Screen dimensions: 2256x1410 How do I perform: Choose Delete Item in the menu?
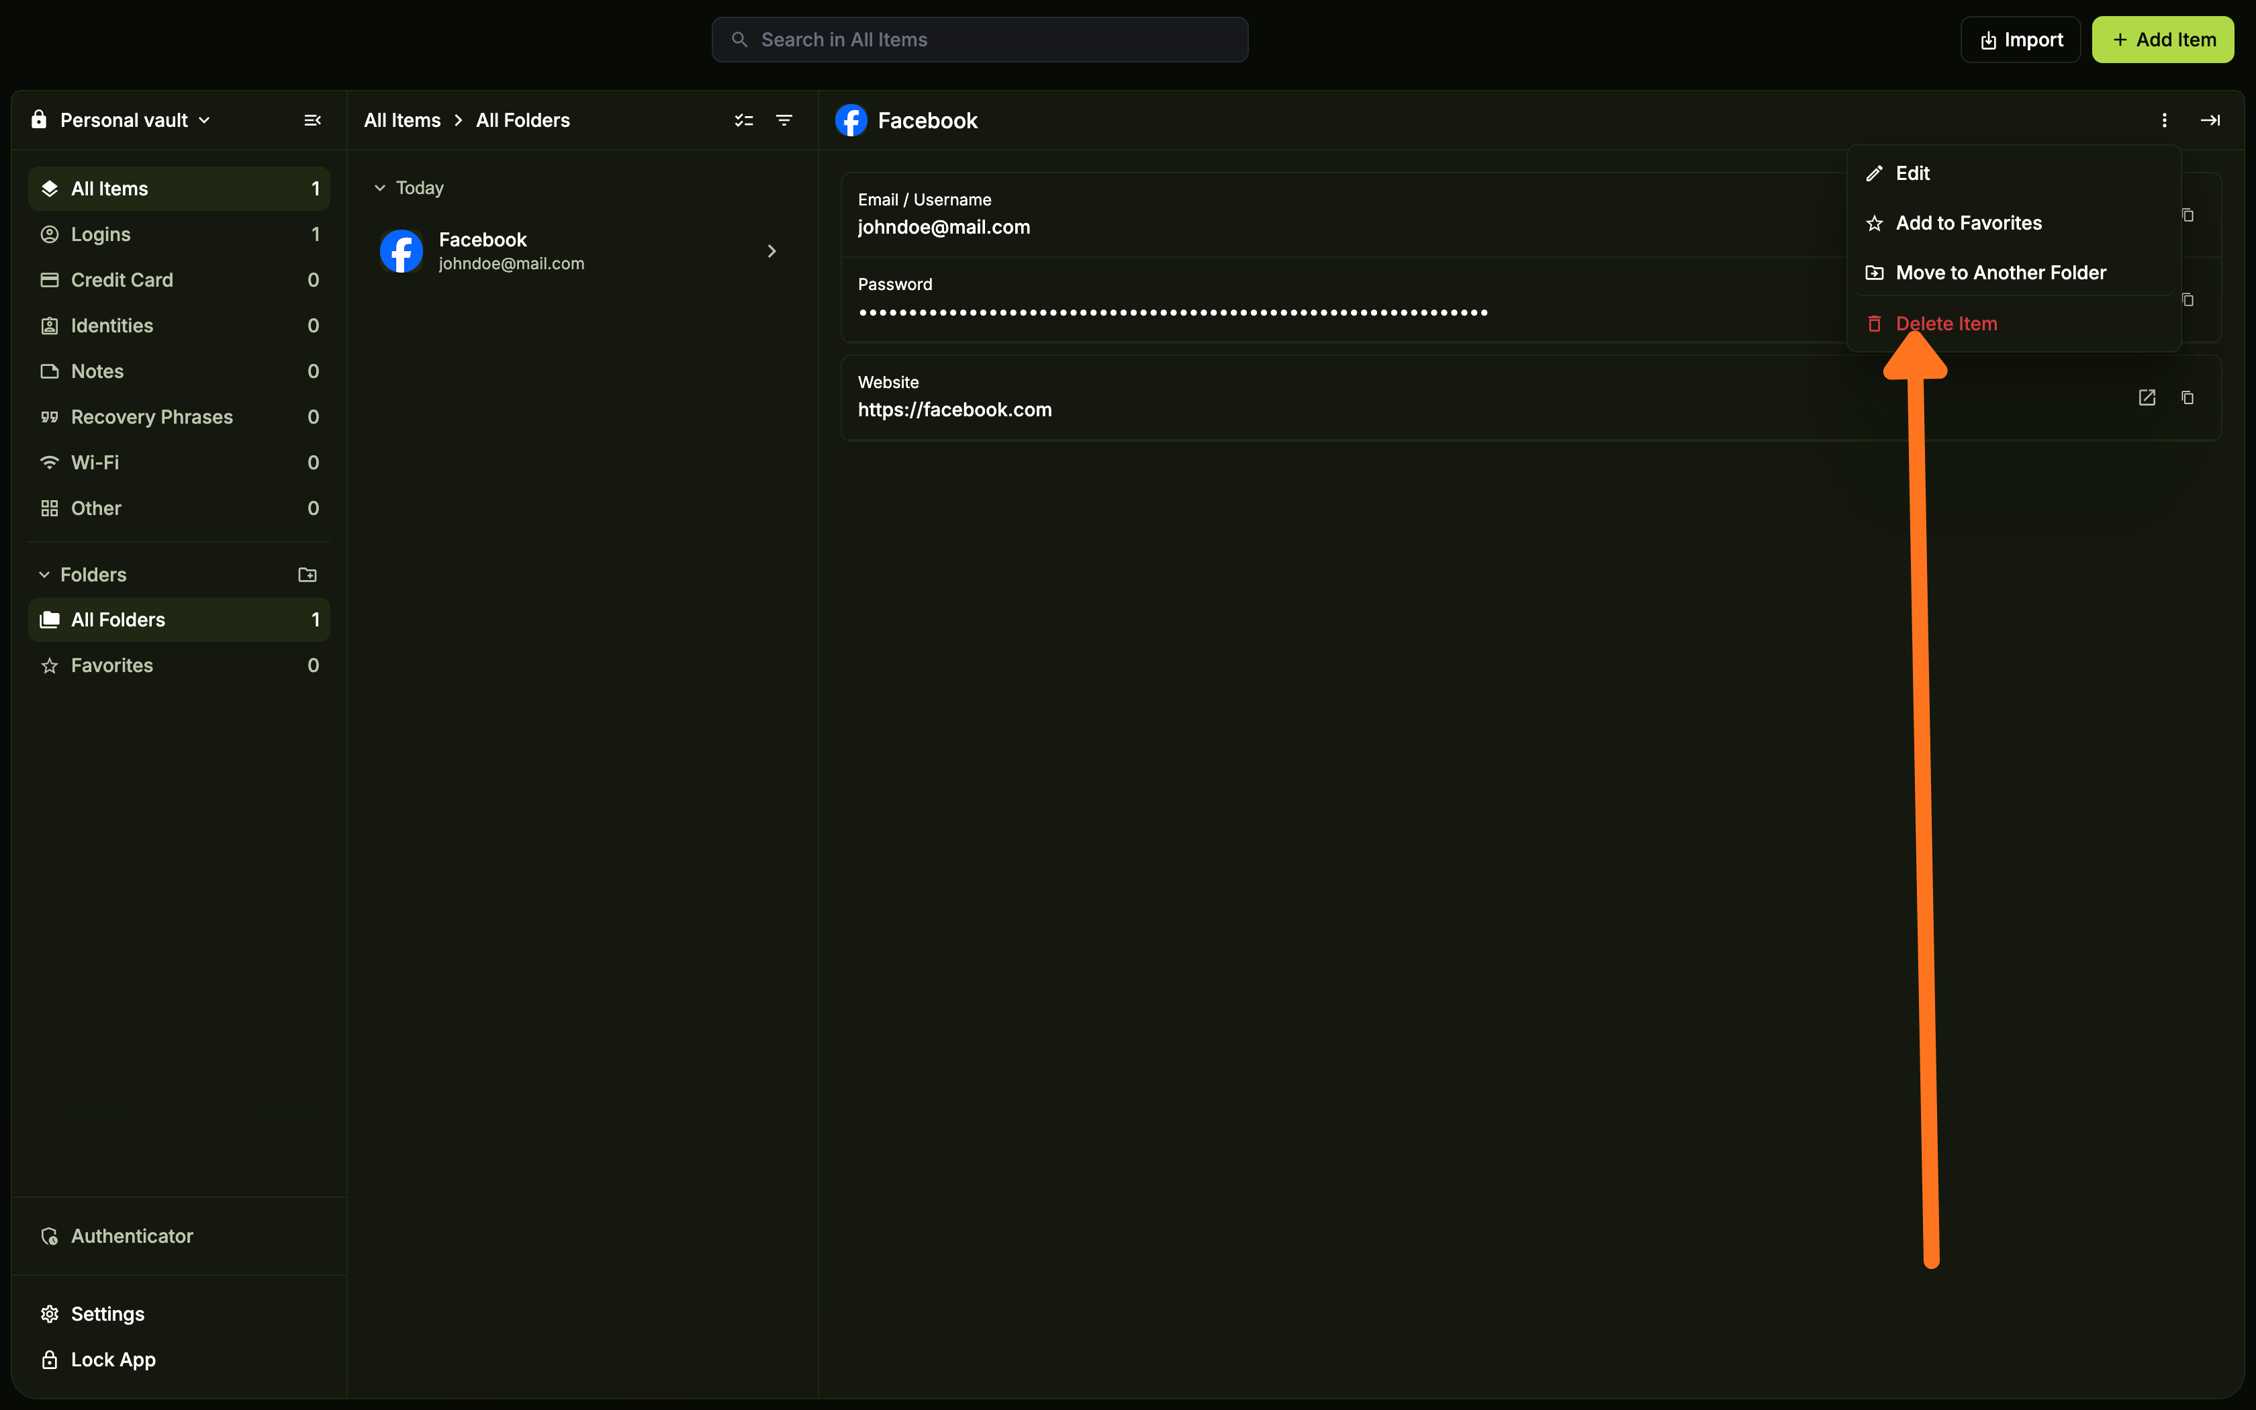point(2014,324)
